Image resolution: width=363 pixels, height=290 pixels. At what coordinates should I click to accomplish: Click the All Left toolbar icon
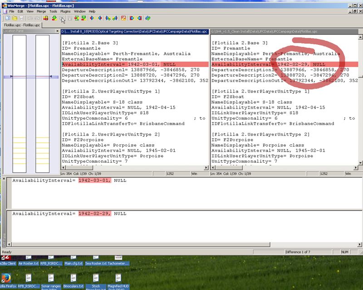tap(139, 18)
